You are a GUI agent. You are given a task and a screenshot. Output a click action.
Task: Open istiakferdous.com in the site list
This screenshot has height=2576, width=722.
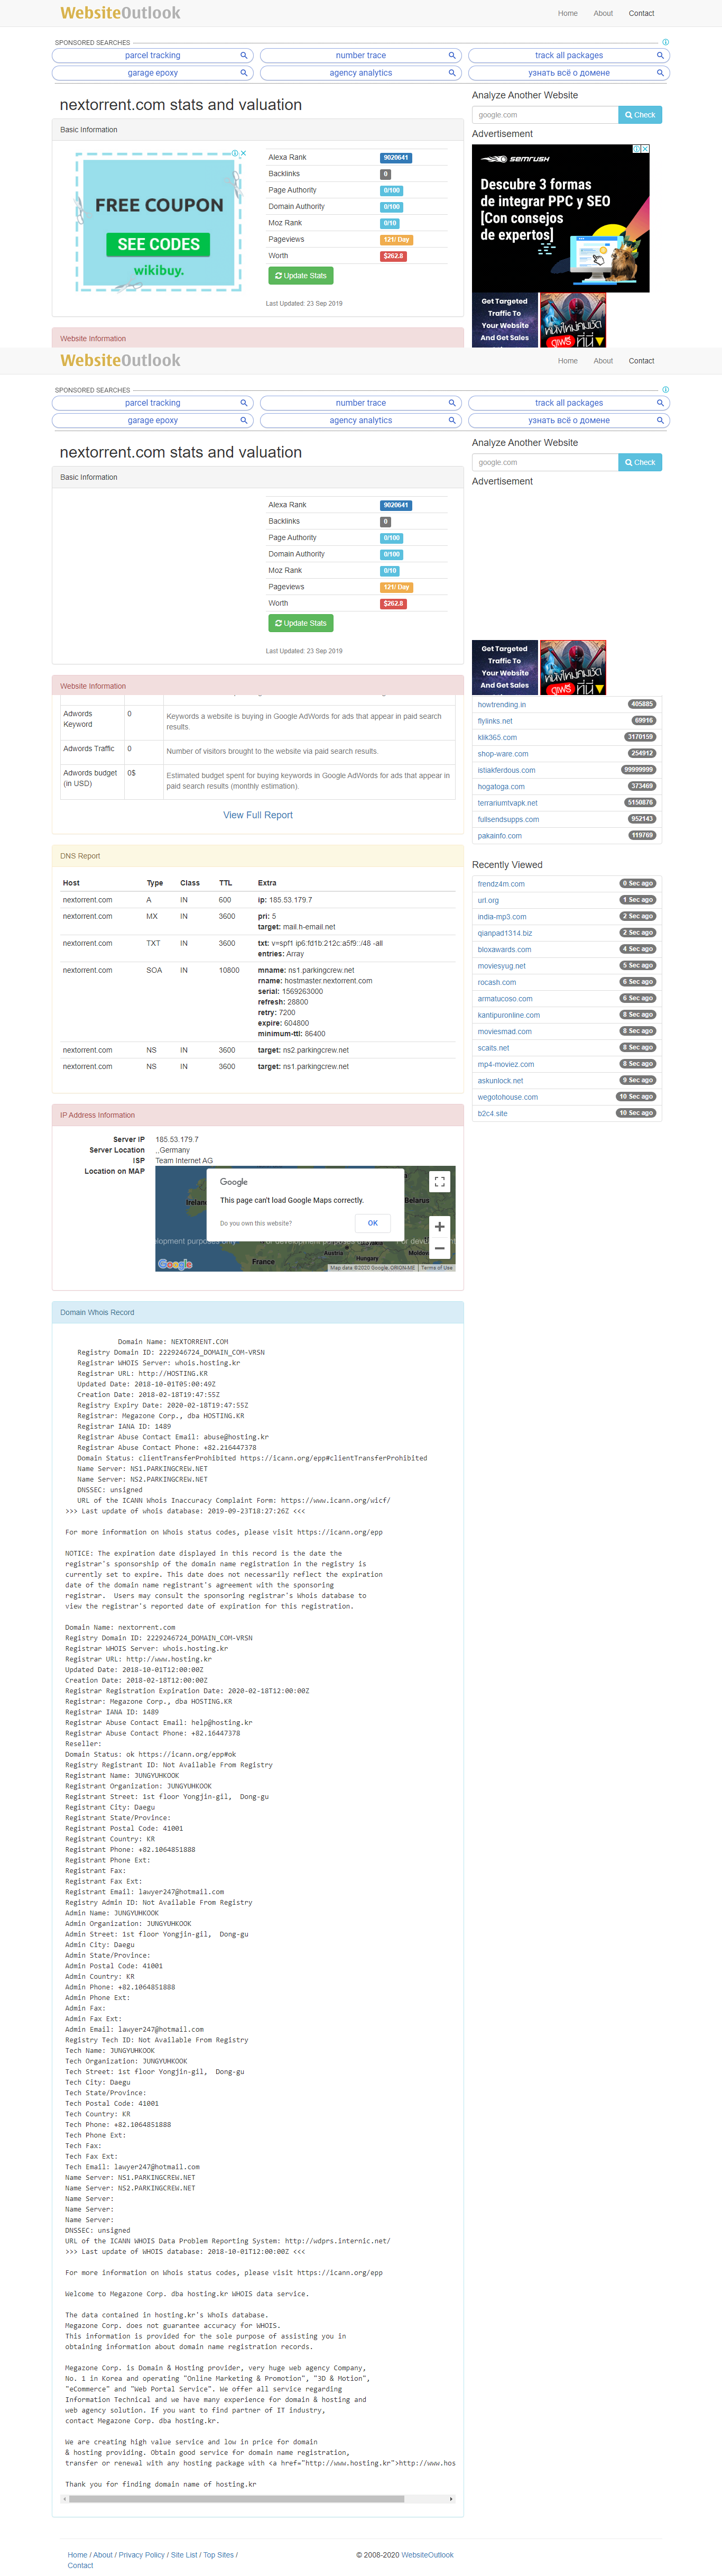pyautogui.click(x=506, y=770)
